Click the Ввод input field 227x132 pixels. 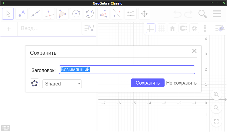50,28
